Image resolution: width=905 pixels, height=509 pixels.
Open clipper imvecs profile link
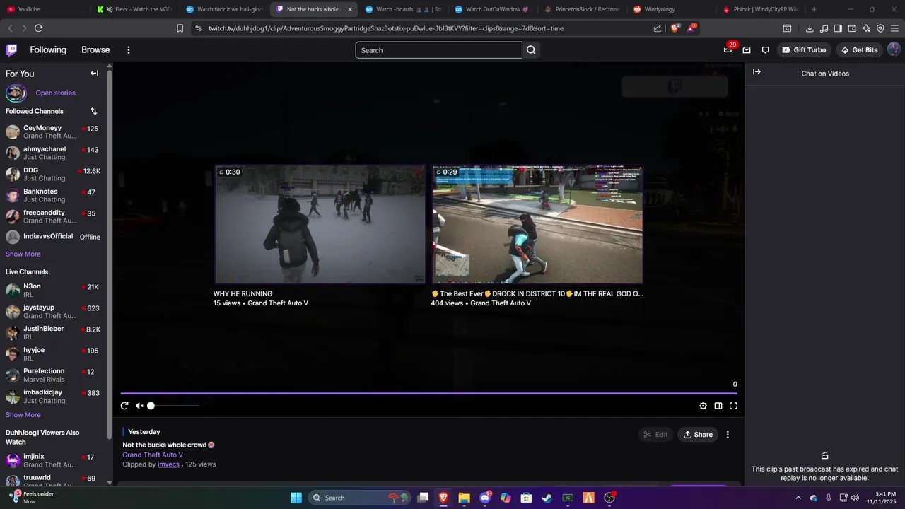(x=168, y=464)
